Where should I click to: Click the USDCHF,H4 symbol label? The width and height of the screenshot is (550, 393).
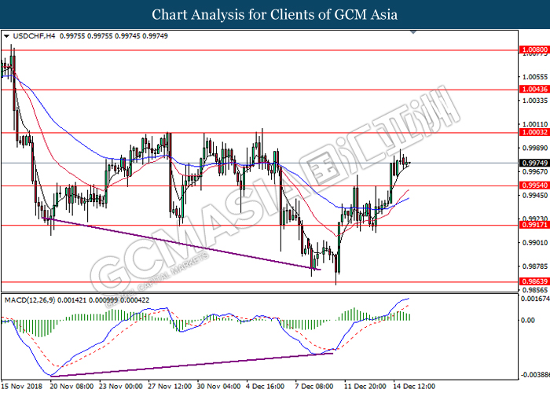pos(34,36)
